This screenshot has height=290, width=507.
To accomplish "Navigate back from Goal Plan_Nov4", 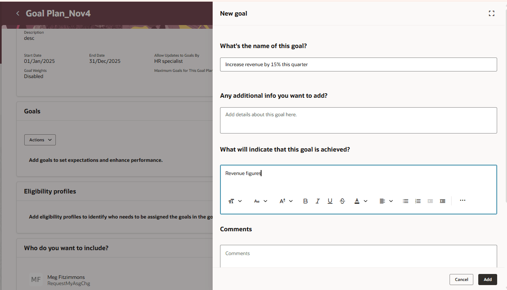I will point(17,13).
